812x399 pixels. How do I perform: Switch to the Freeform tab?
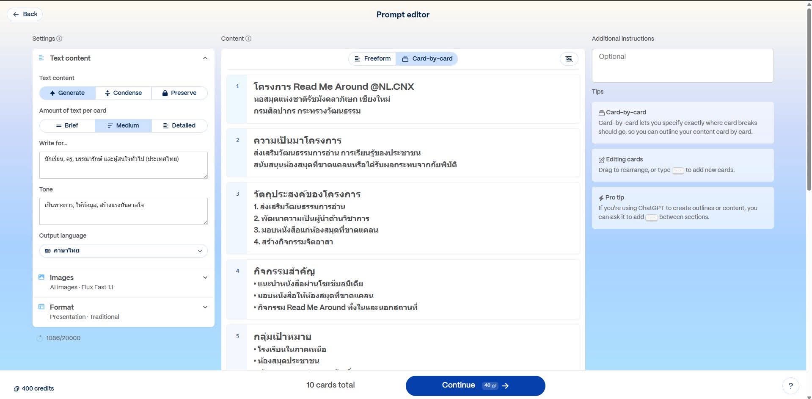tap(372, 59)
